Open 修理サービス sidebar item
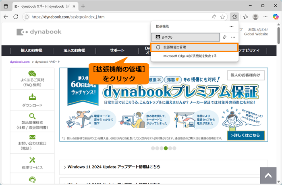 (x=32, y=163)
